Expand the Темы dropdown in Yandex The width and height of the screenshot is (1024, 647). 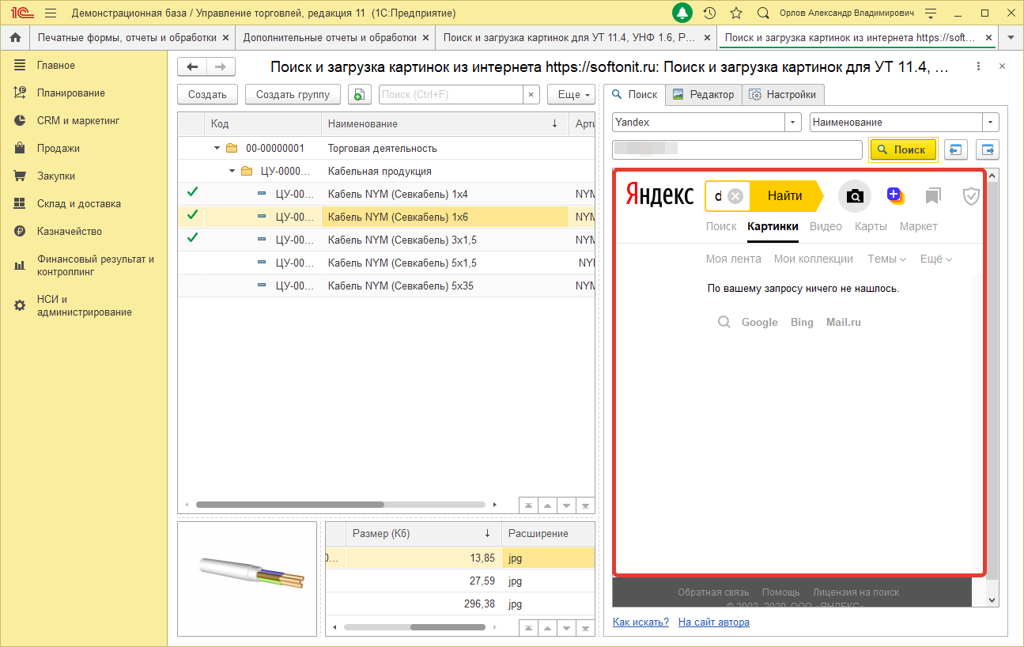pos(886,259)
